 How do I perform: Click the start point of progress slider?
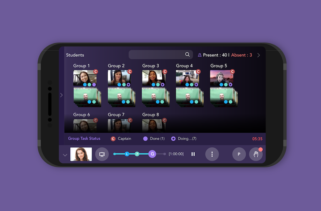(114, 154)
